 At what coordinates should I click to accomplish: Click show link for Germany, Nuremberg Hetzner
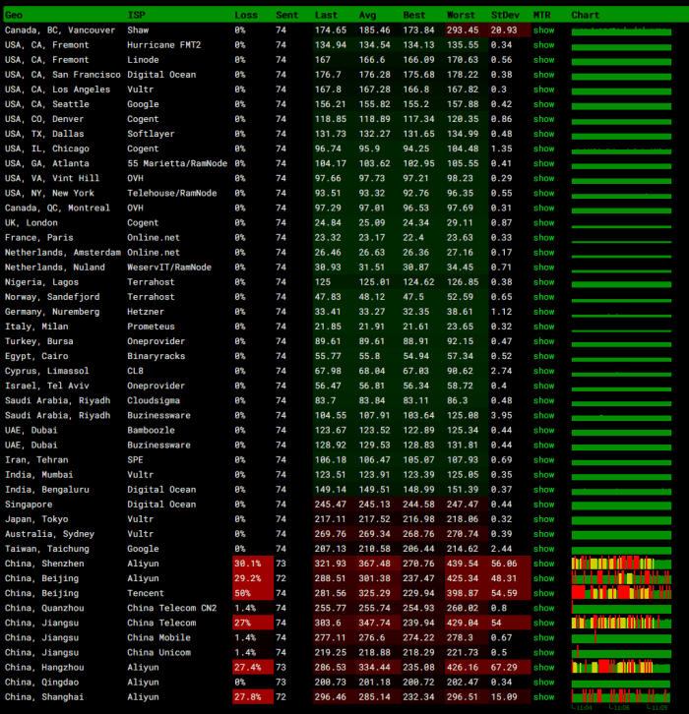[543, 311]
